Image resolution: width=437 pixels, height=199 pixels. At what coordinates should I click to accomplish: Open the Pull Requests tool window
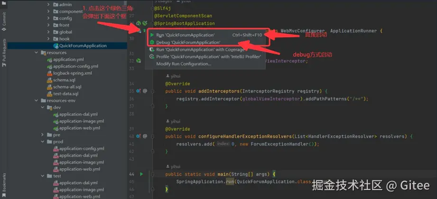(x=4, y=52)
